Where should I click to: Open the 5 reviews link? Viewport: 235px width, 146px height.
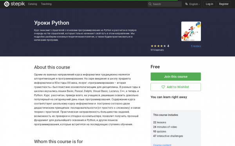196,46
